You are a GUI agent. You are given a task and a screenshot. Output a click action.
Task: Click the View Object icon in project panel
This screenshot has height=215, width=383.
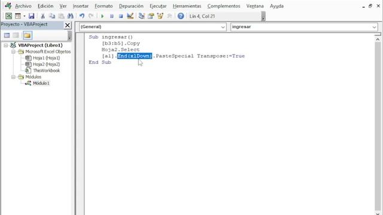(16, 36)
